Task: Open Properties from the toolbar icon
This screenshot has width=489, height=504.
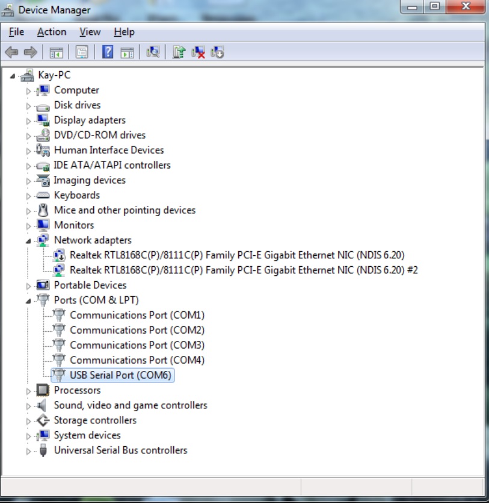Action: (x=82, y=52)
